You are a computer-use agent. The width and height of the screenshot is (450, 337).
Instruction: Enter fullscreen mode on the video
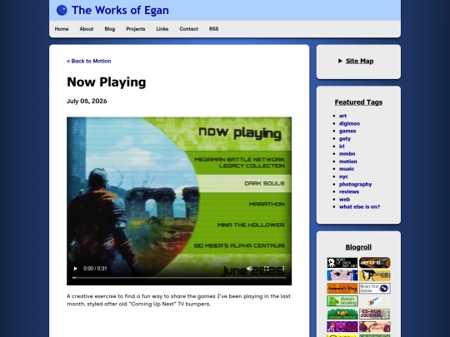coord(267,269)
